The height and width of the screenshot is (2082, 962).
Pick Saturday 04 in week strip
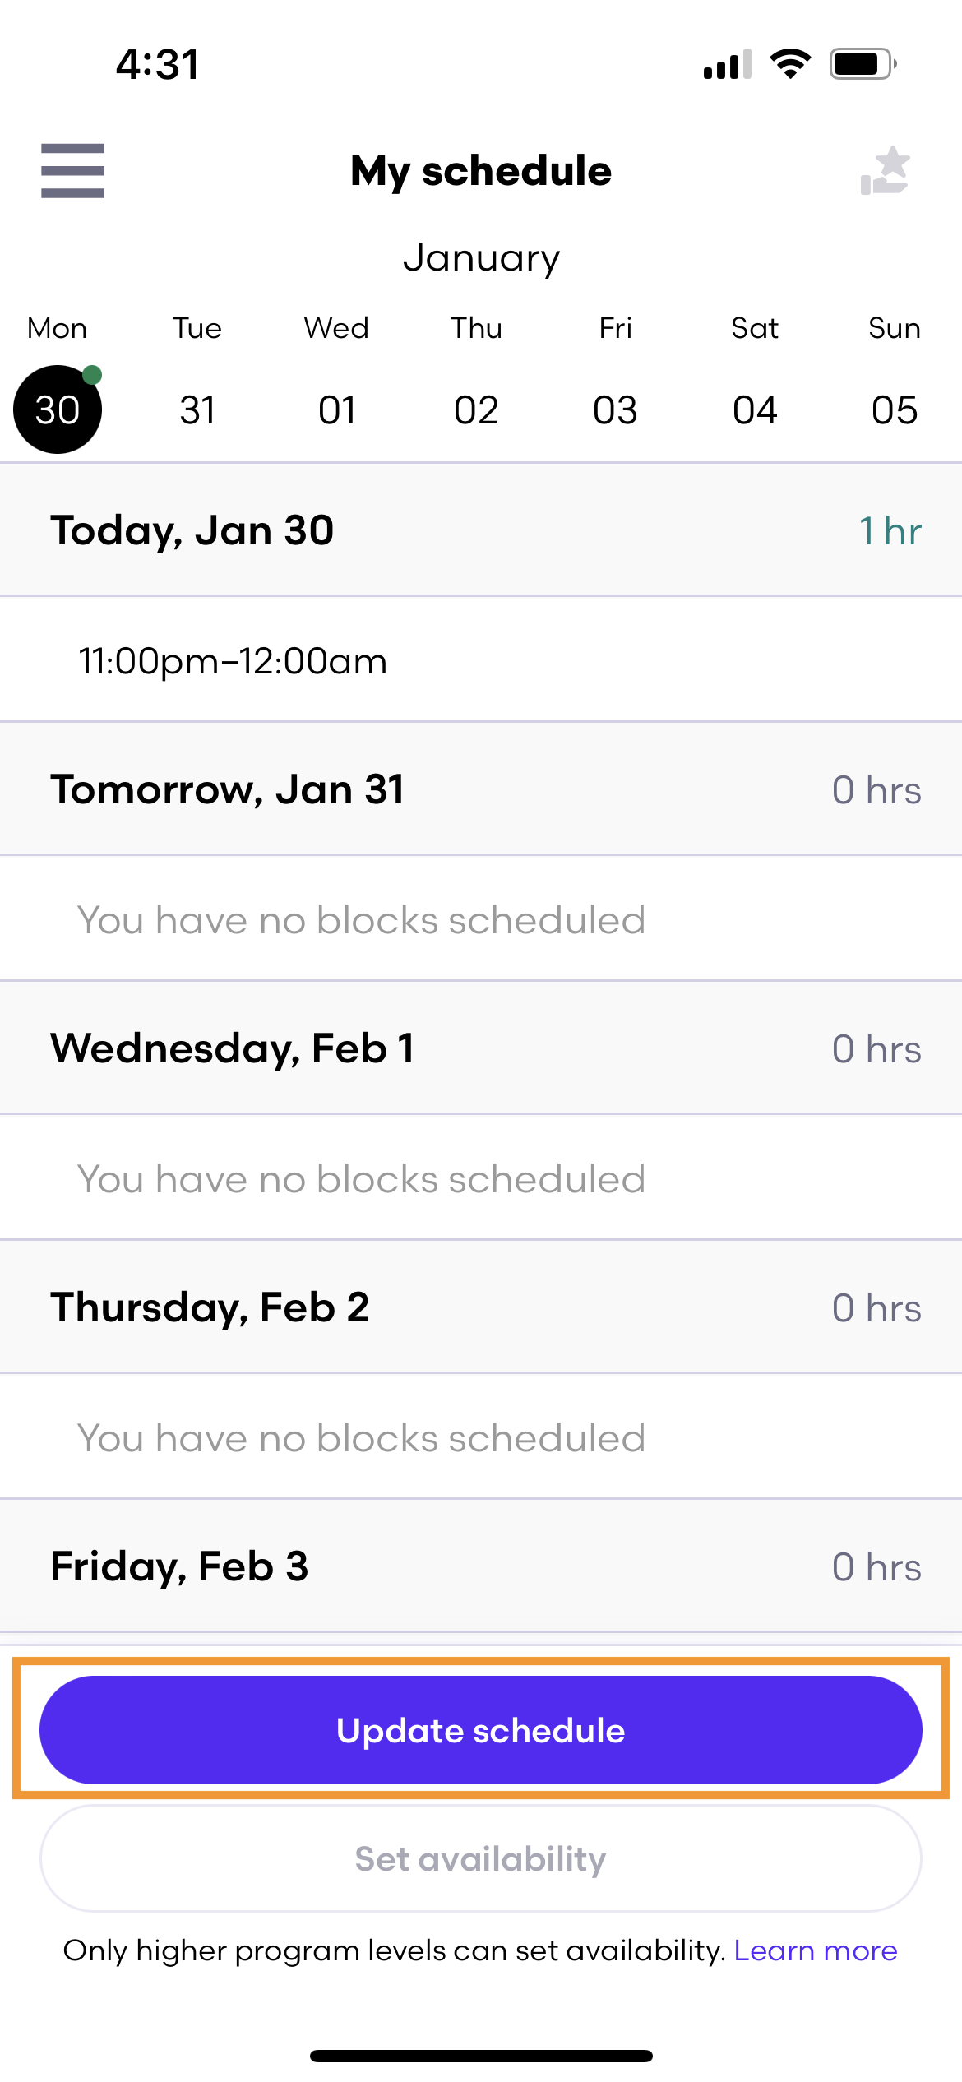tap(755, 409)
